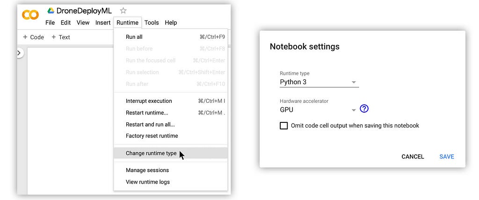
Task: Click the DroneDeployML notebook title
Action: pos(84,11)
